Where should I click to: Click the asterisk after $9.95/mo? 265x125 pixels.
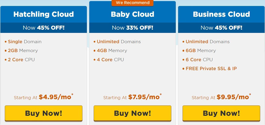[250, 95]
